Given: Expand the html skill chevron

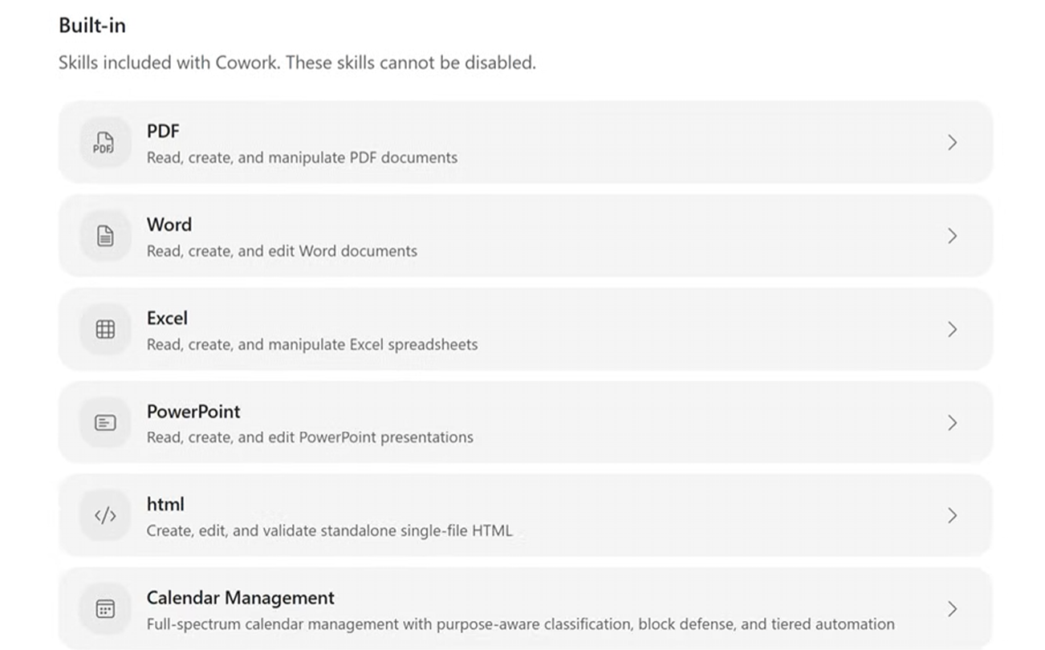Looking at the screenshot, I should point(952,515).
